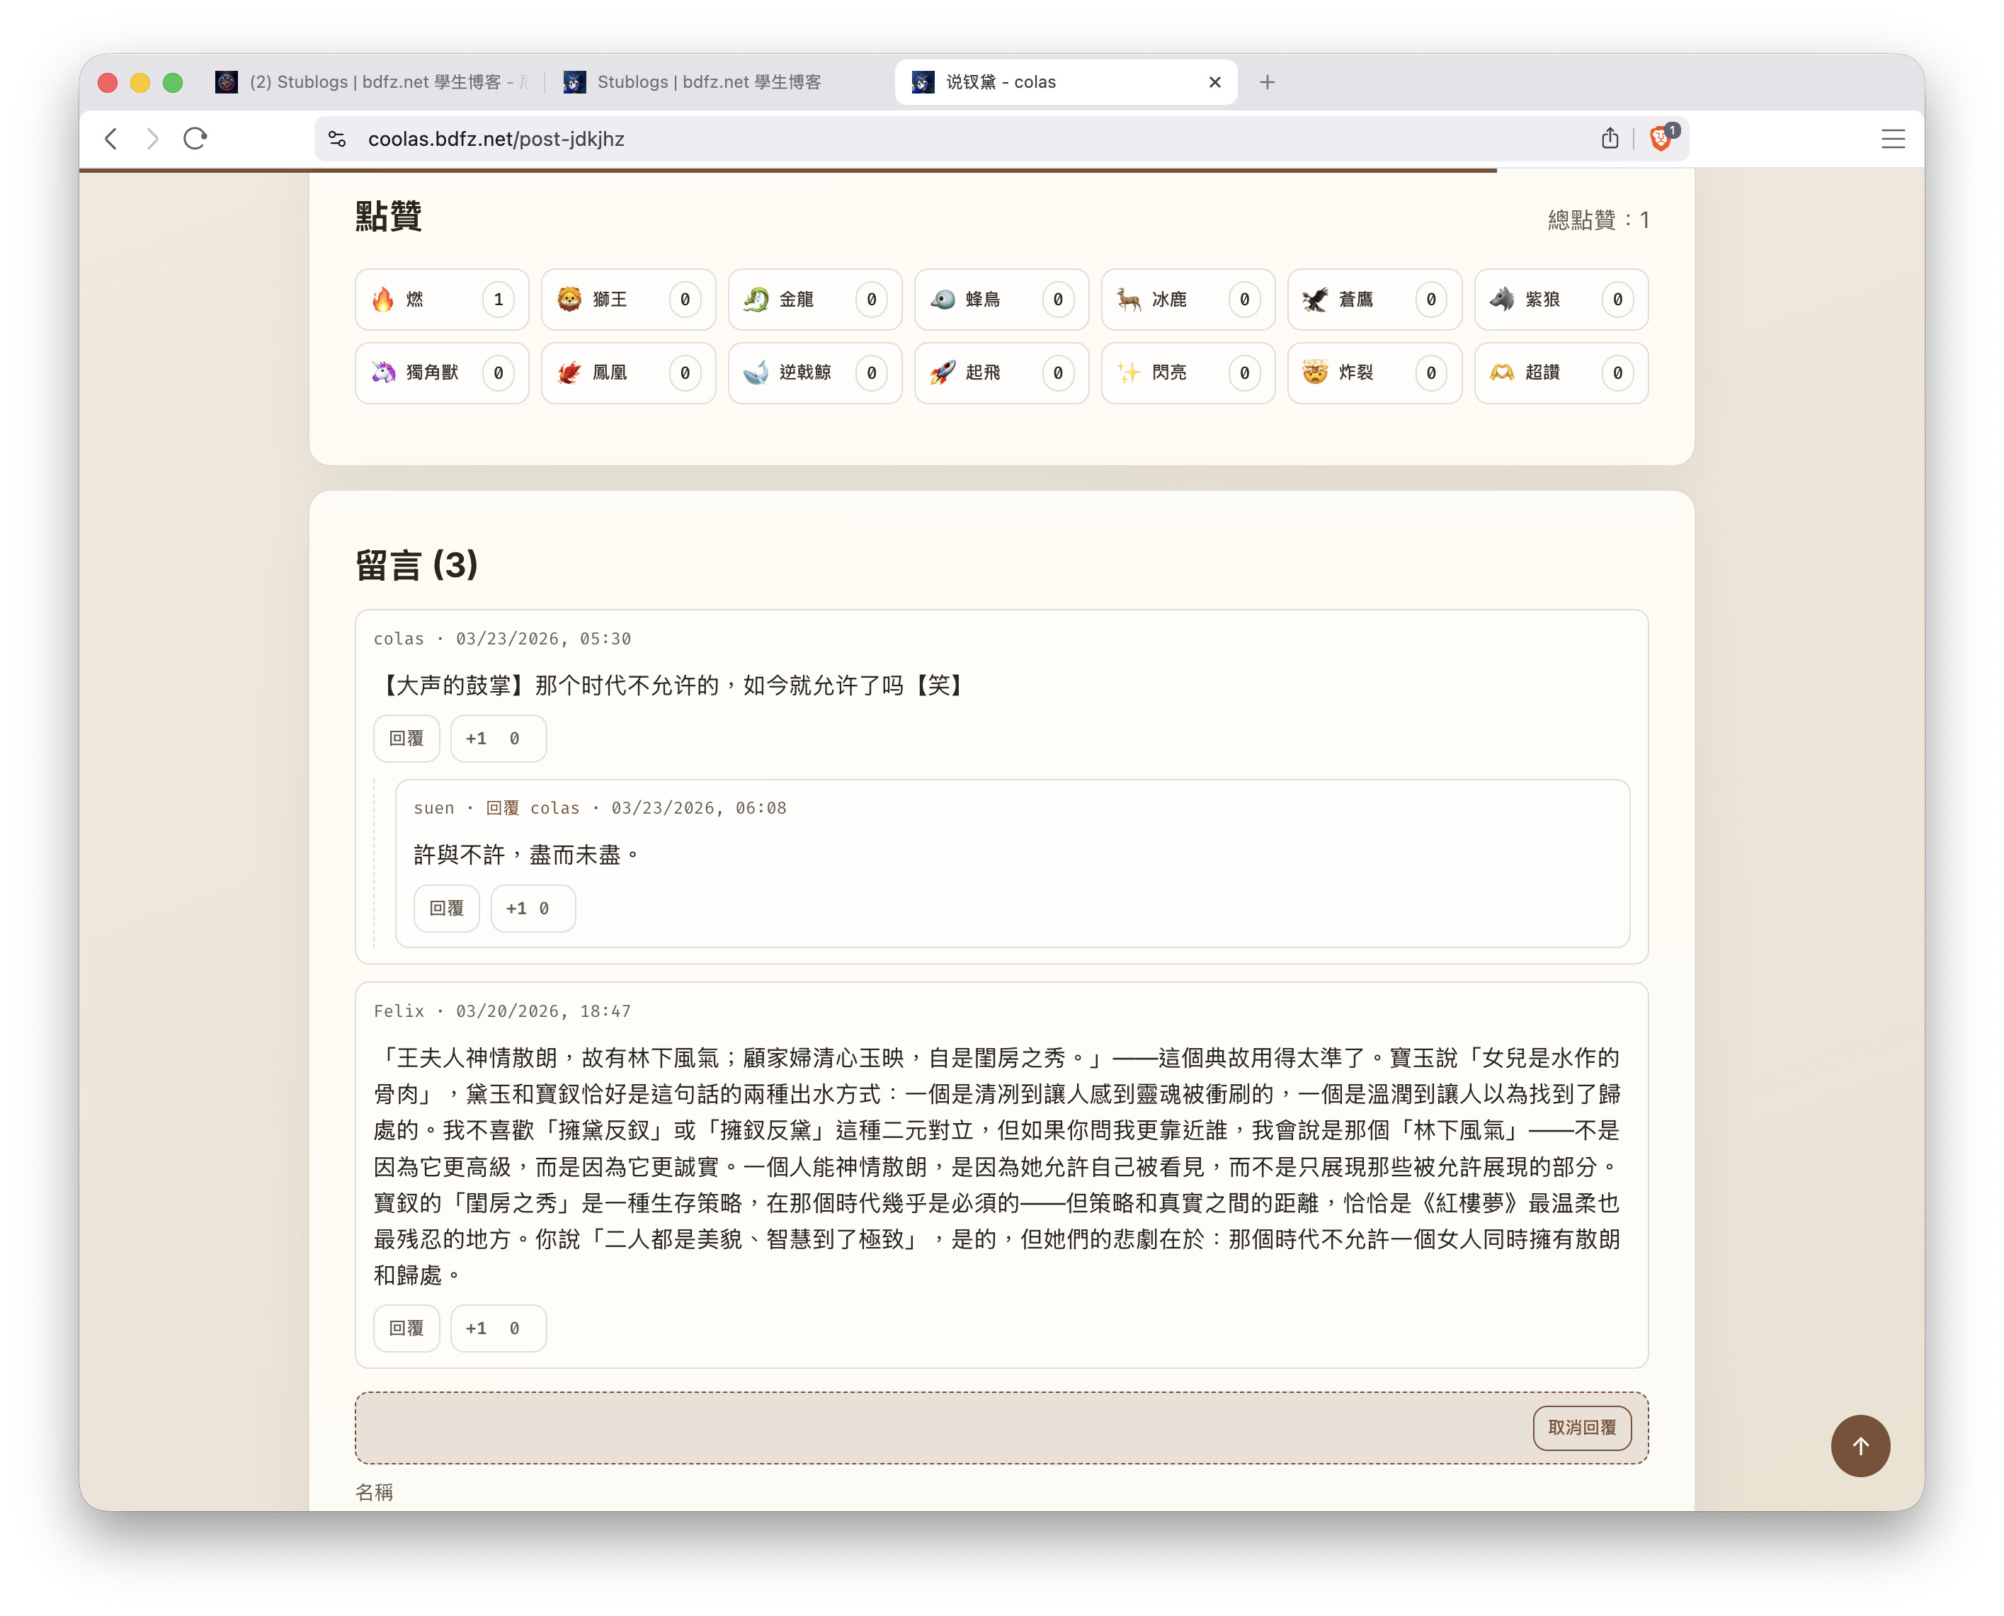Toggle +1 on Felix's comment
The height and width of the screenshot is (1616, 2004).
point(498,1329)
